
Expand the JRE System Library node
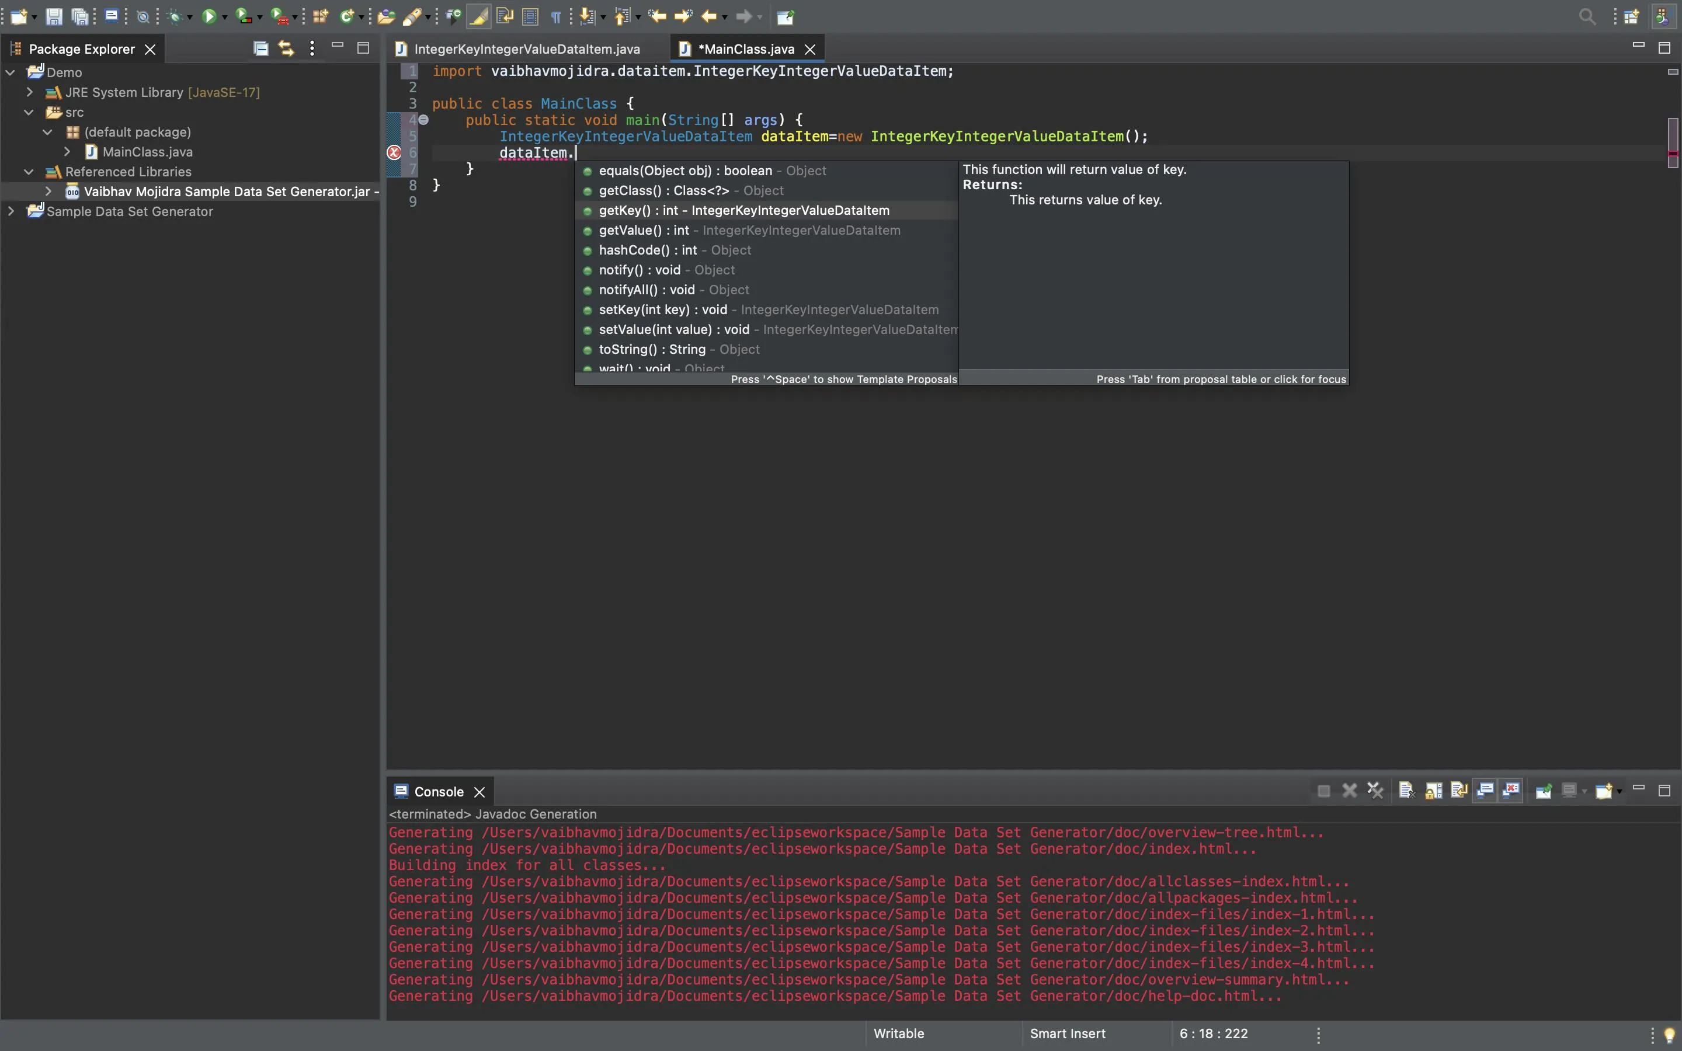coord(30,92)
